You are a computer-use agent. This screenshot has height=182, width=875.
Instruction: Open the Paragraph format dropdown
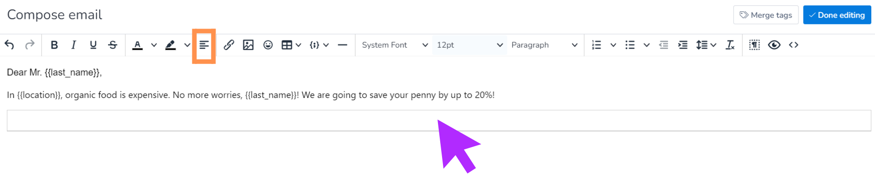point(544,45)
